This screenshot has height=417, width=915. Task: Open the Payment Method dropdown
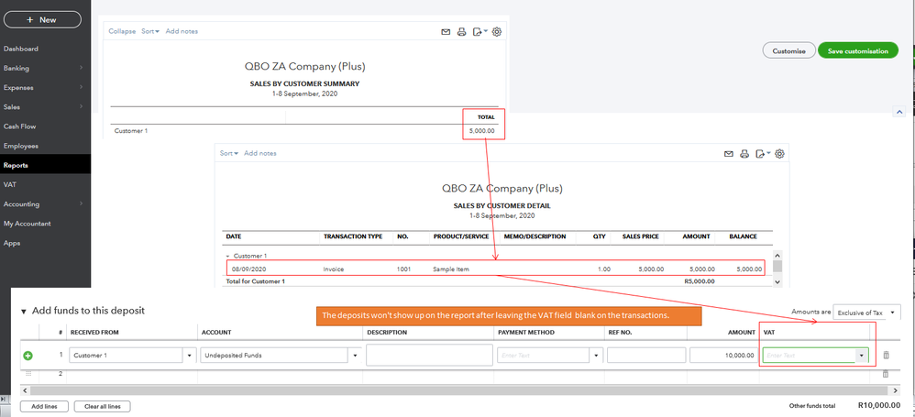point(596,356)
